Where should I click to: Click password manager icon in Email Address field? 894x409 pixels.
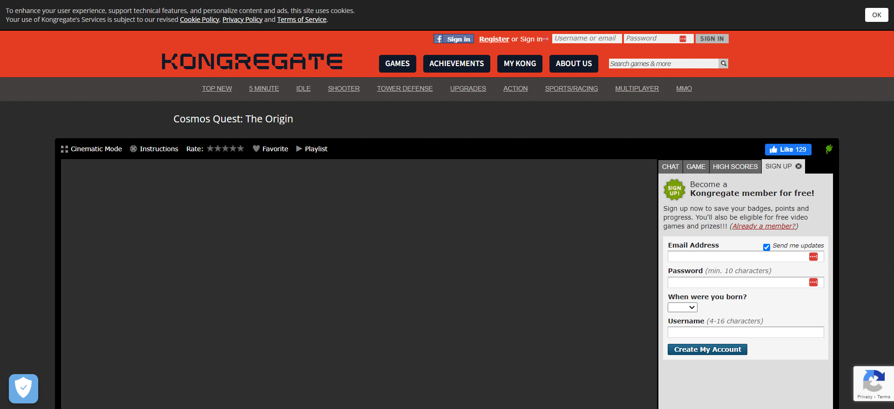pos(813,257)
